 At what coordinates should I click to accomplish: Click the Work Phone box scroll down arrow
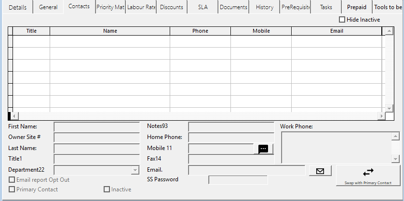click(x=395, y=159)
